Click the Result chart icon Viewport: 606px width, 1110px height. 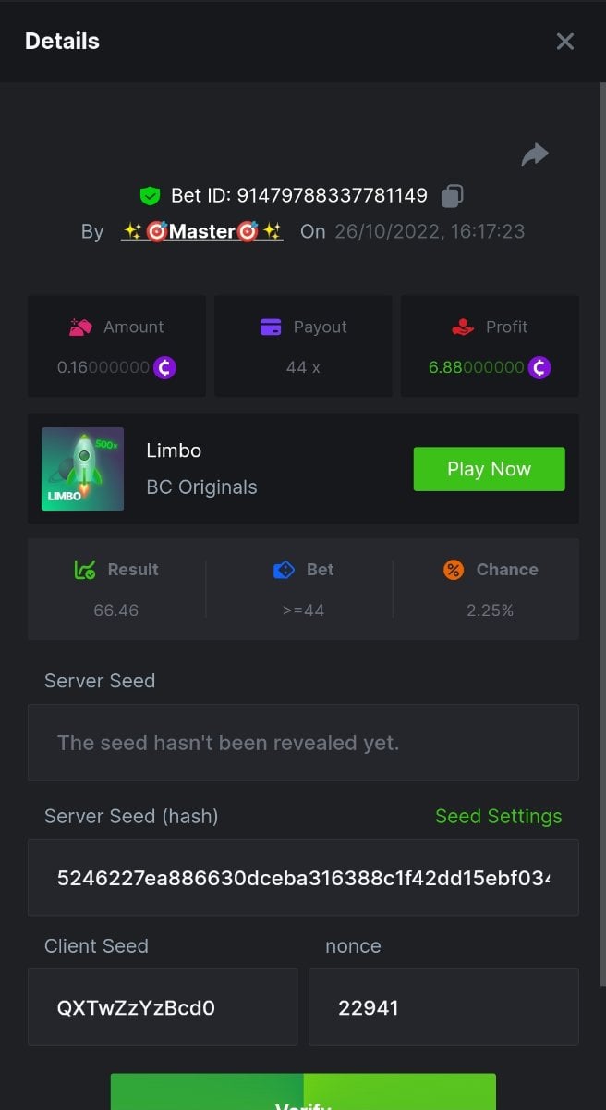pyautogui.click(x=84, y=570)
